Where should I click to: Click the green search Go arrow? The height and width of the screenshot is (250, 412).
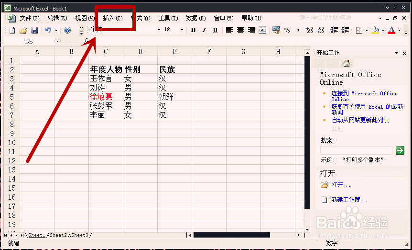400,150
